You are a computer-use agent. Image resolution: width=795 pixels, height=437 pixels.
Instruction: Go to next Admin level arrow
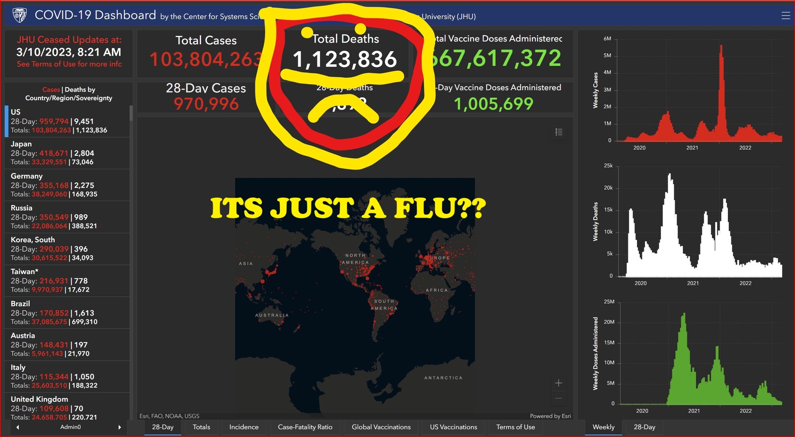point(120,427)
